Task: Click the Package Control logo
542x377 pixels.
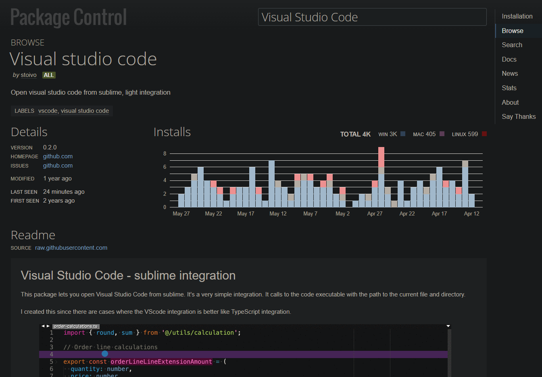Action: [69, 18]
